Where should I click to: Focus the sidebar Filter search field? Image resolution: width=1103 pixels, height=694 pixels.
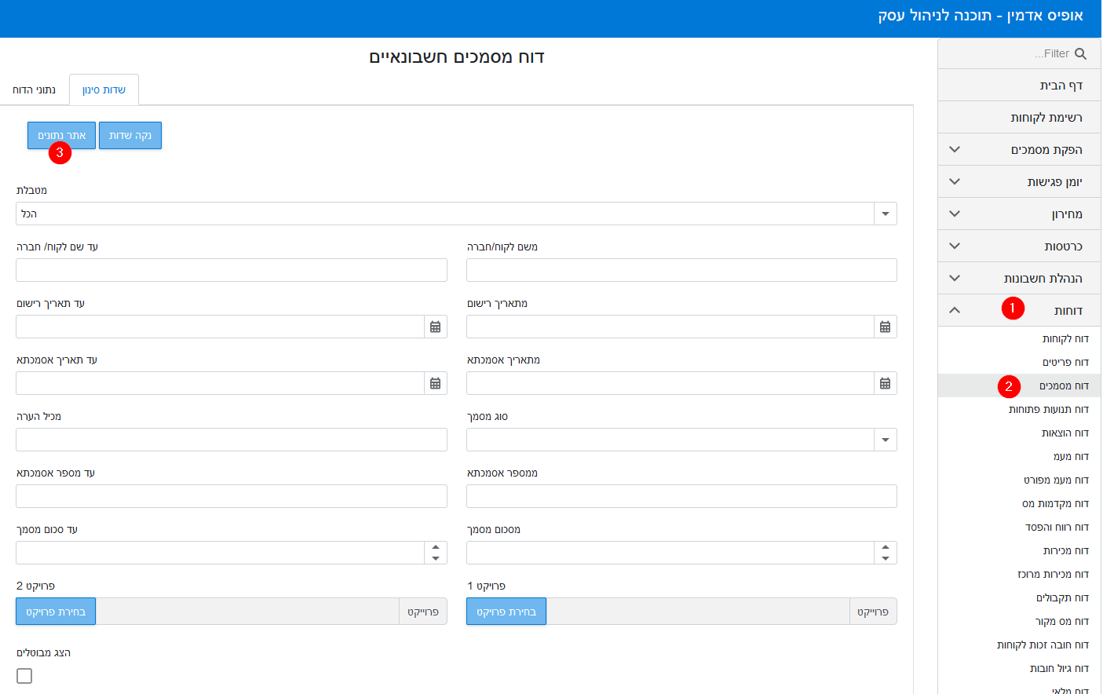click(x=1019, y=53)
